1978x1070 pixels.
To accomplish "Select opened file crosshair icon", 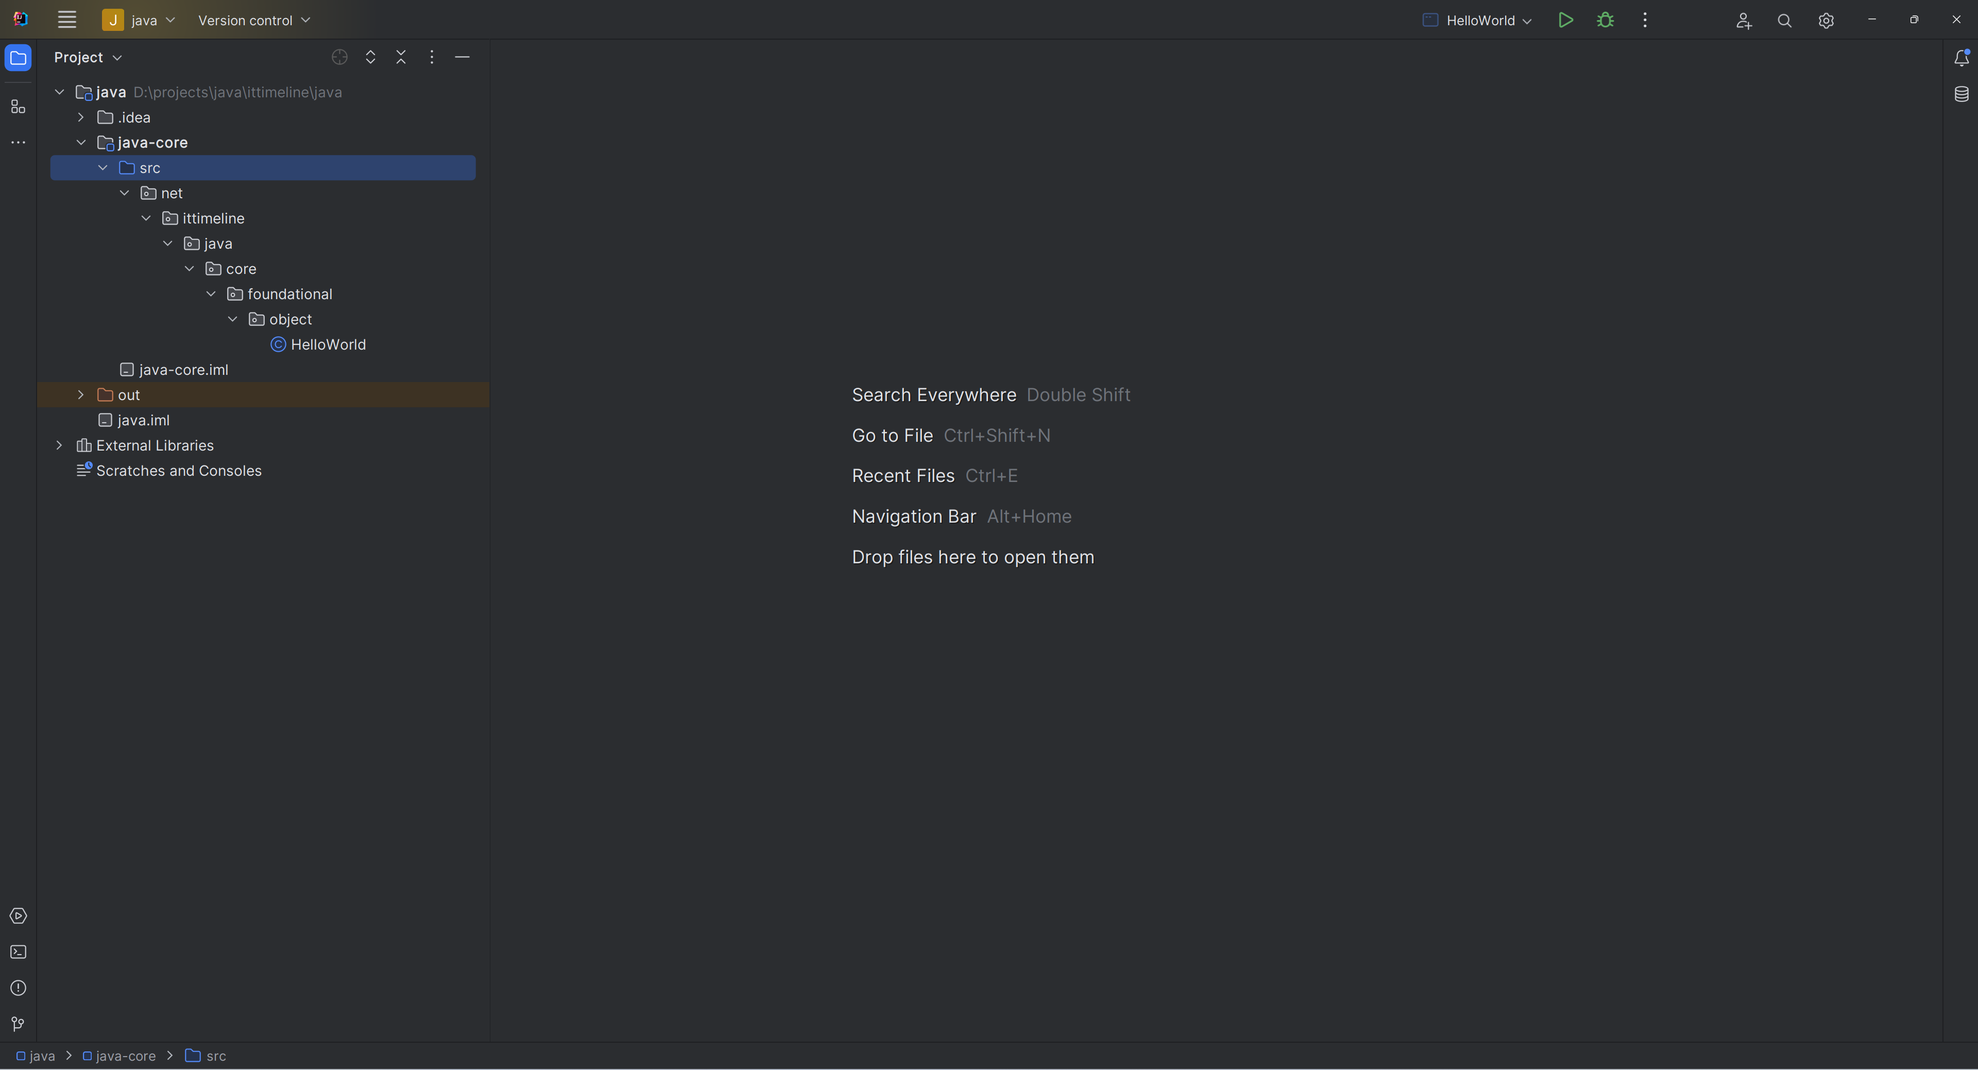I will [x=339, y=58].
